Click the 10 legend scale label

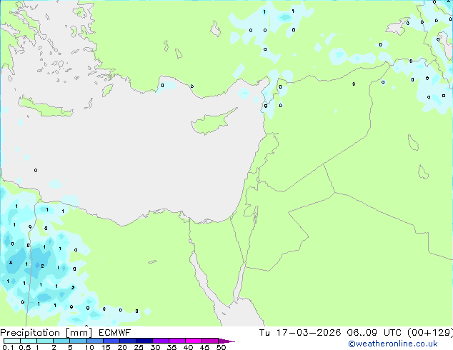(89, 347)
